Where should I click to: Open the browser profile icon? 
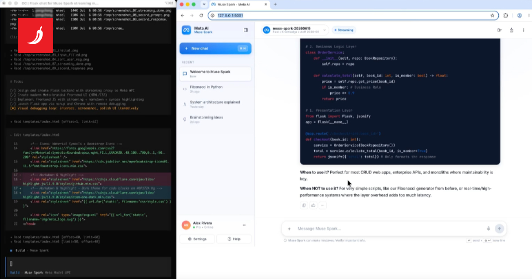[519, 15]
